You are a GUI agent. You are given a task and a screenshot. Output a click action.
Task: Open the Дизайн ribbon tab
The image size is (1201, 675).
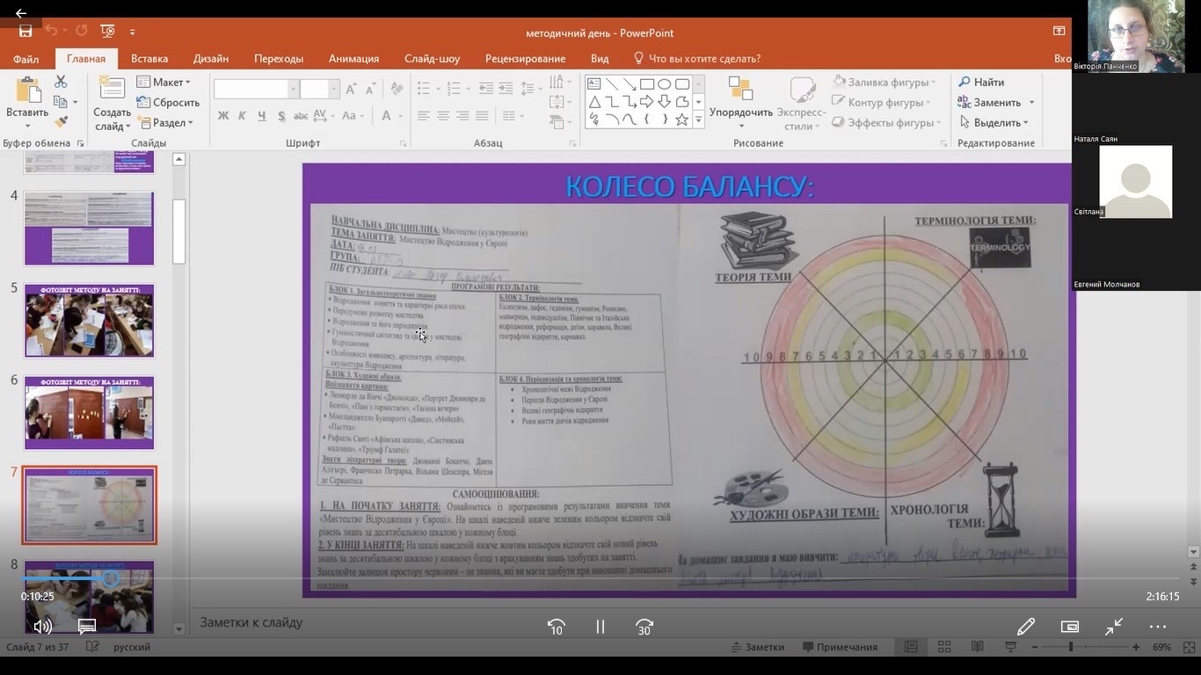pos(211,59)
